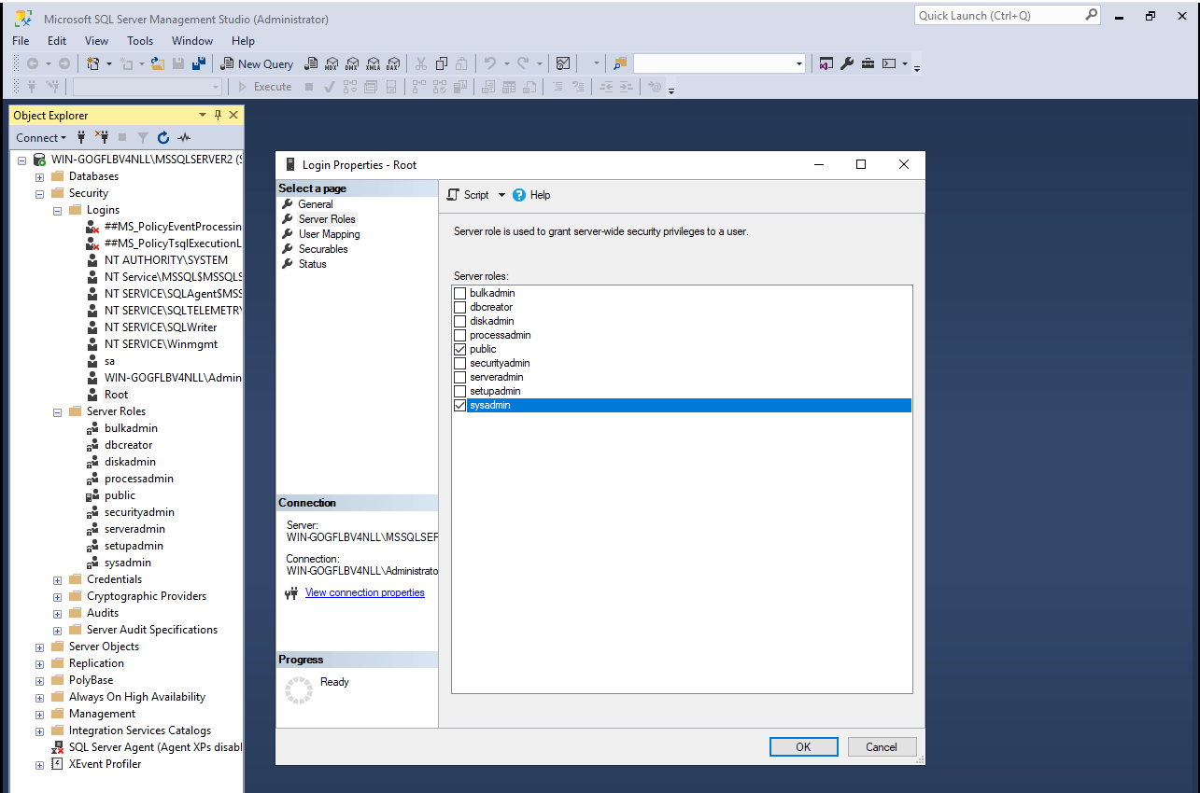Uncheck the sysadmin server role
This screenshot has width=1200, height=793.
pos(459,405)
